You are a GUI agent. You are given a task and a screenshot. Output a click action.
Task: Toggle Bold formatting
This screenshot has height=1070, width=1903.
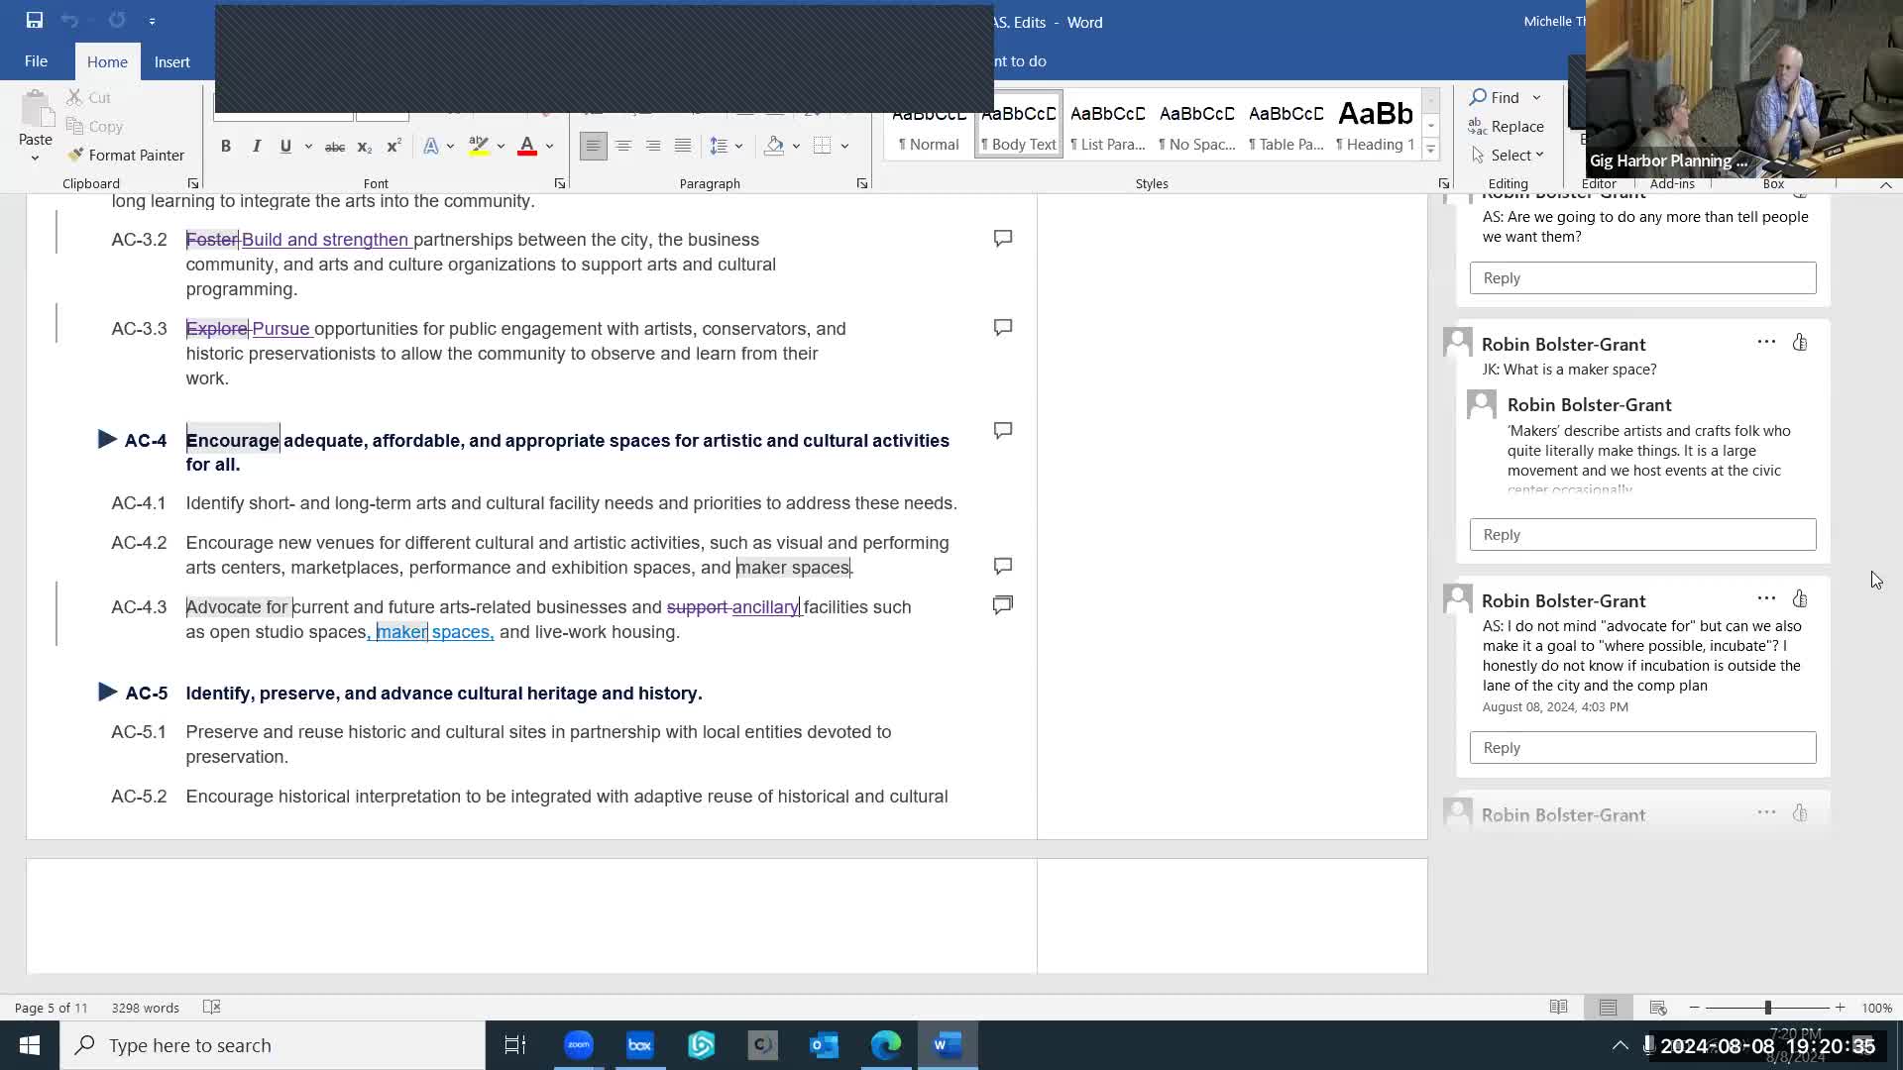point(226,146)
